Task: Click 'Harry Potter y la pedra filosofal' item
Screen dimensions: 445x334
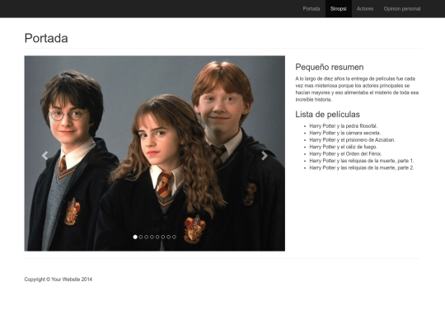Action: click(x=344, y=126)
